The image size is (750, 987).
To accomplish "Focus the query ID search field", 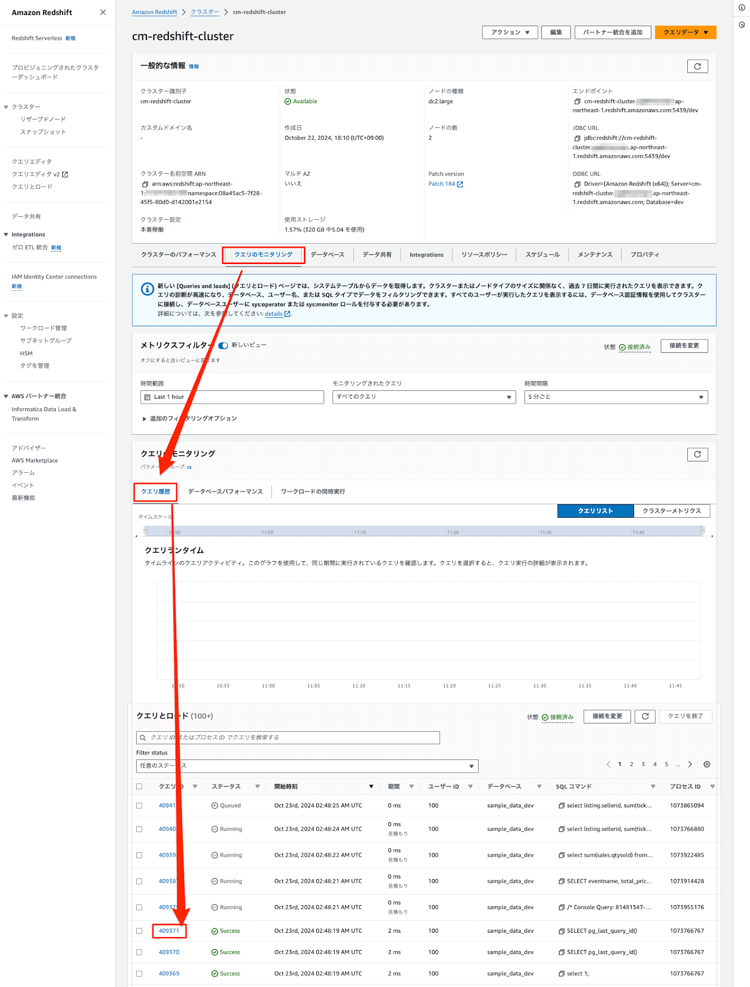I will [x=288, y=738].
